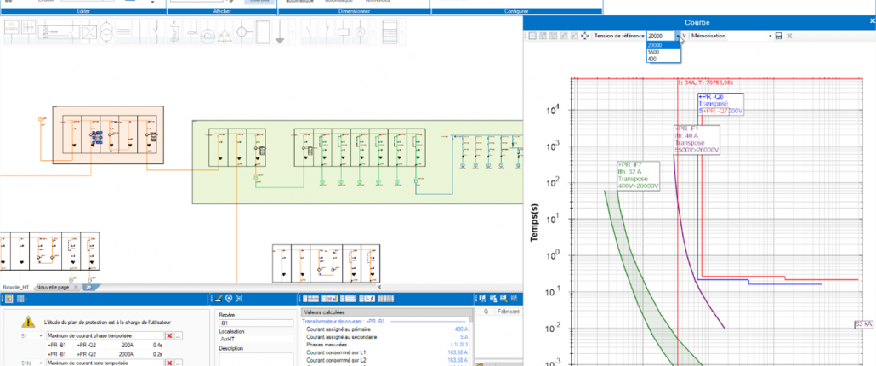Viewport: 876px width, 366px height.
Task: Click the save memorisation disk icon
Action: 779,36
